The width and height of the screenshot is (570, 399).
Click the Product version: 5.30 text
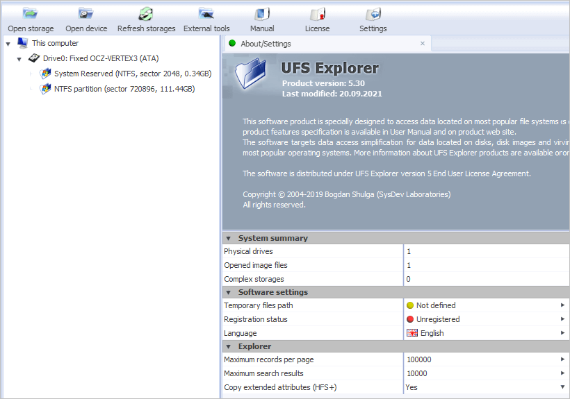pyautogui.click(x=323, y=83)
